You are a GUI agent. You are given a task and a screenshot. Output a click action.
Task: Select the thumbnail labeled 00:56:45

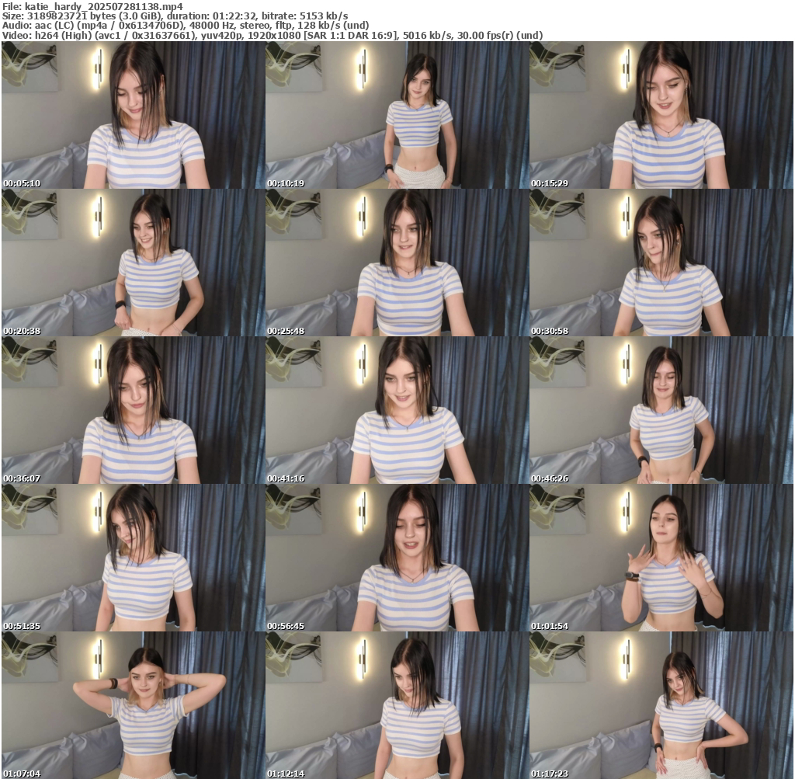[397, 558]
